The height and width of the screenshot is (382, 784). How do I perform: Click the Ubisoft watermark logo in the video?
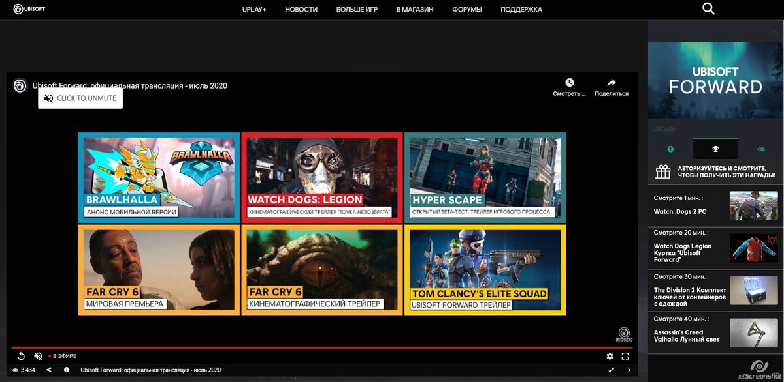pos(623,333)
